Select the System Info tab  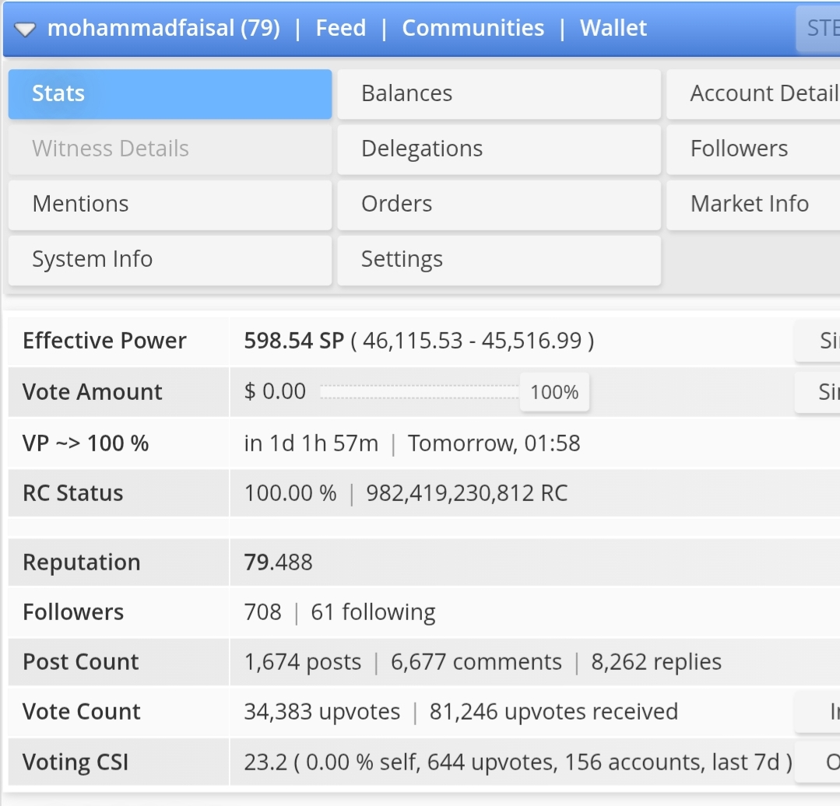tap(170, 260)
